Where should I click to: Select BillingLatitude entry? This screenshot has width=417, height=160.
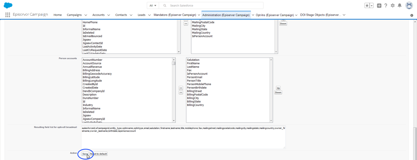tap(91, 77)
